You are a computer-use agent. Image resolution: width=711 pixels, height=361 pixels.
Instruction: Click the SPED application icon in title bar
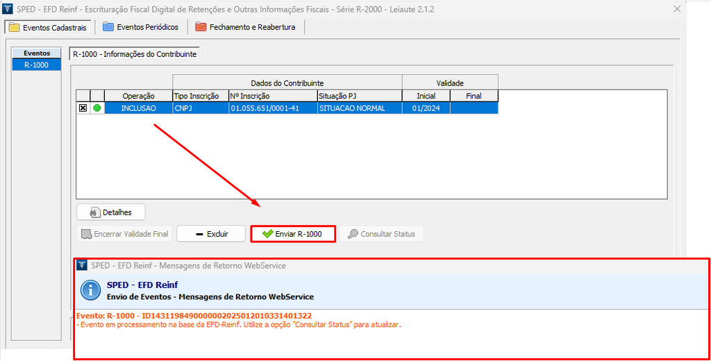(8, 9)
